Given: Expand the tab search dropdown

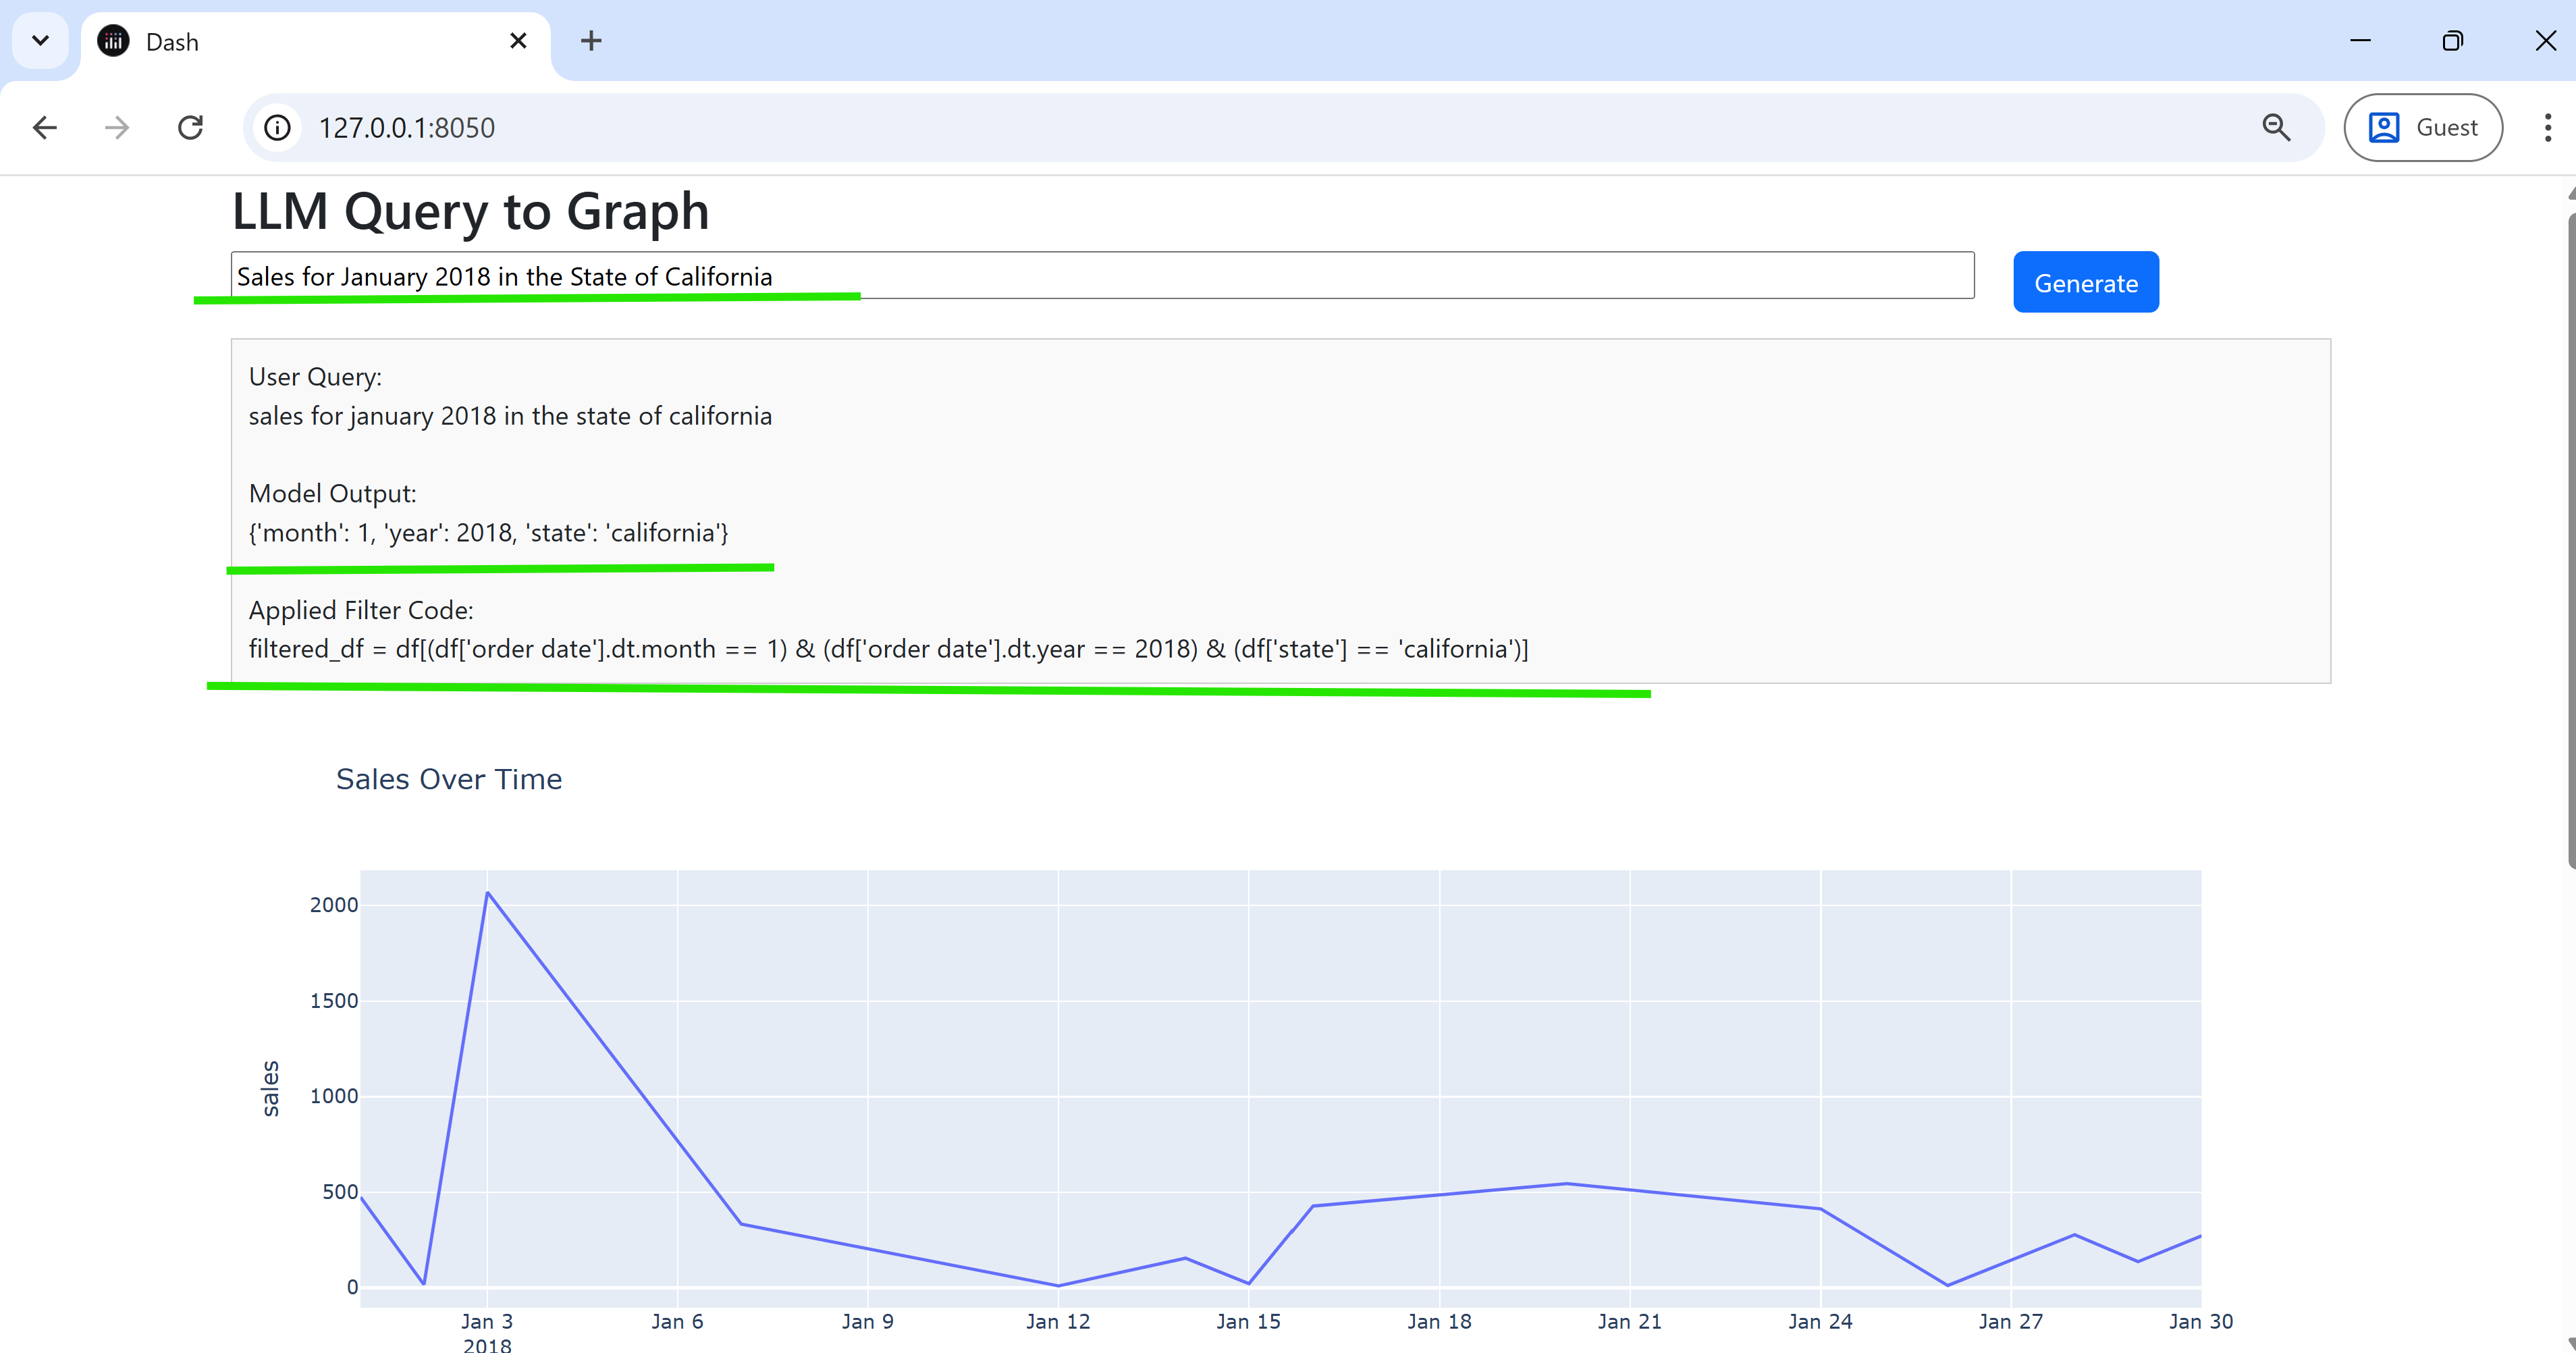Looking at the screenshot, I should pyautogui.click(x=40, y=41).
